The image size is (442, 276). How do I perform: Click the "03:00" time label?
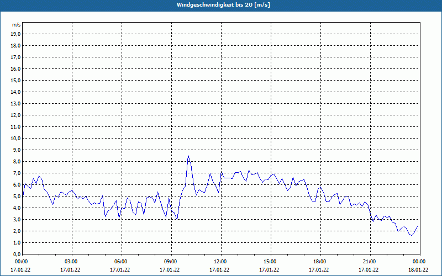(72, 262)
